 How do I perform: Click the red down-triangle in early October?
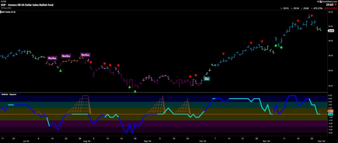click(223, 54)
